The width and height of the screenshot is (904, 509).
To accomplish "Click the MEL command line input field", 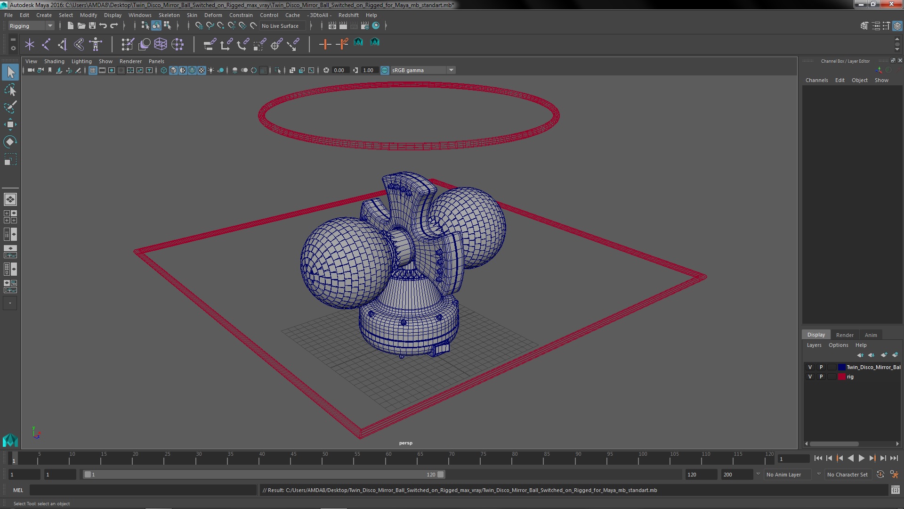I will (143, 490).
